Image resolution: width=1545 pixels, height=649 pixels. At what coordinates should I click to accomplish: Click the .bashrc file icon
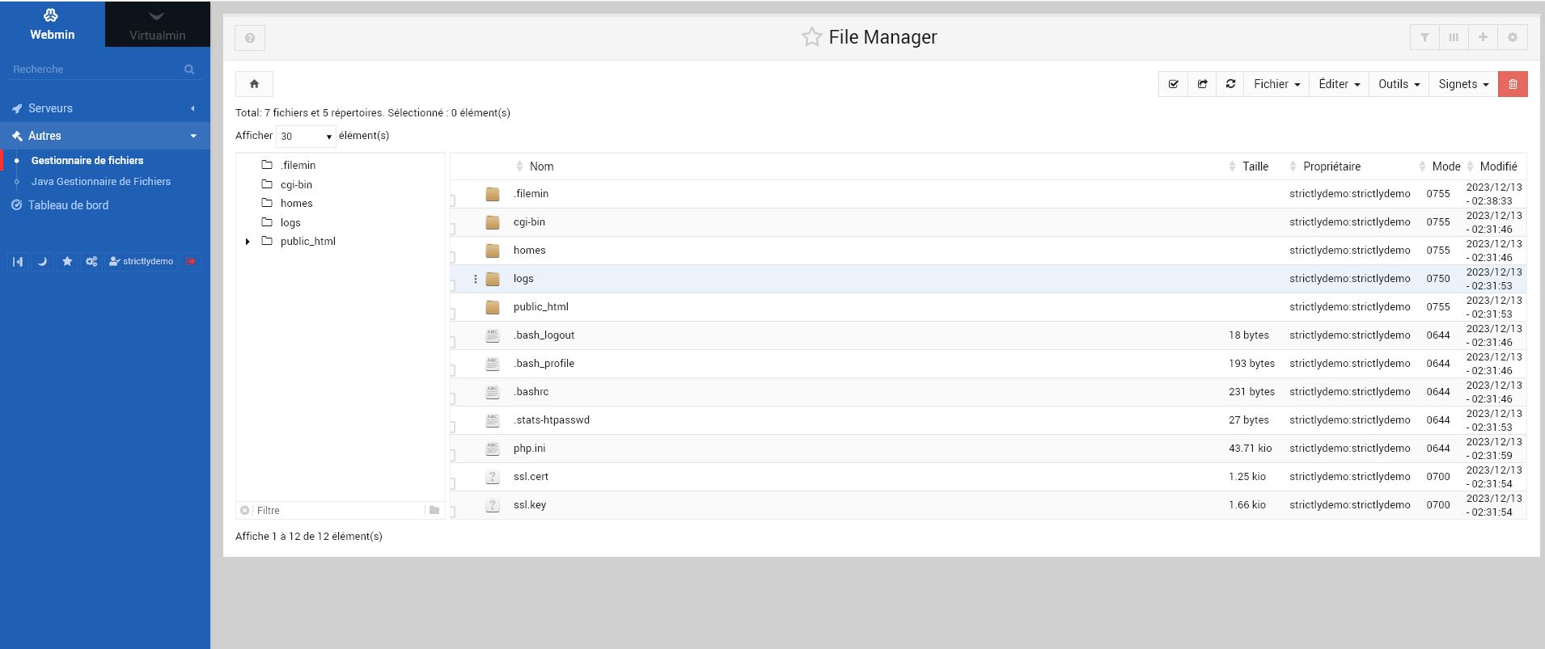coord(493,392)
